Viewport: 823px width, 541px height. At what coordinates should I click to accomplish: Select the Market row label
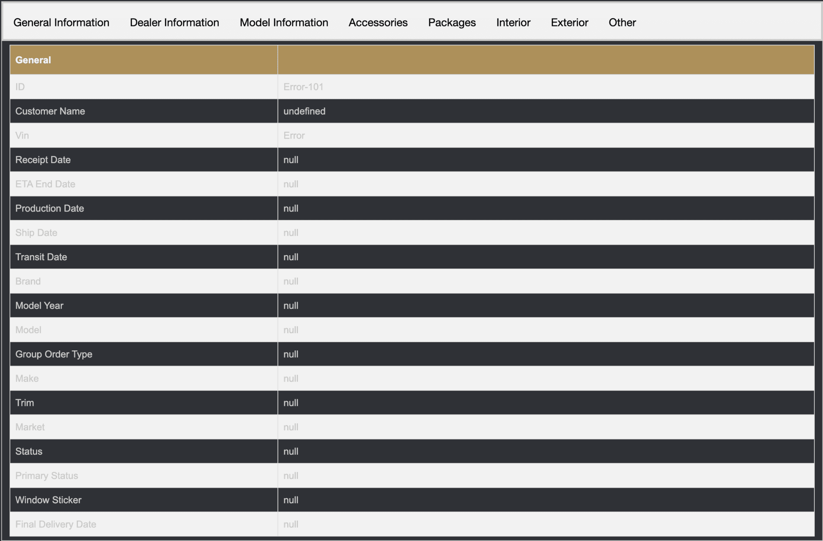(30, 427)
